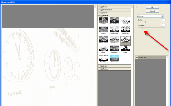This screenshot has width=171, height=106.
Task: Click the filter list scrollbar up arrow
Action: 132,7
